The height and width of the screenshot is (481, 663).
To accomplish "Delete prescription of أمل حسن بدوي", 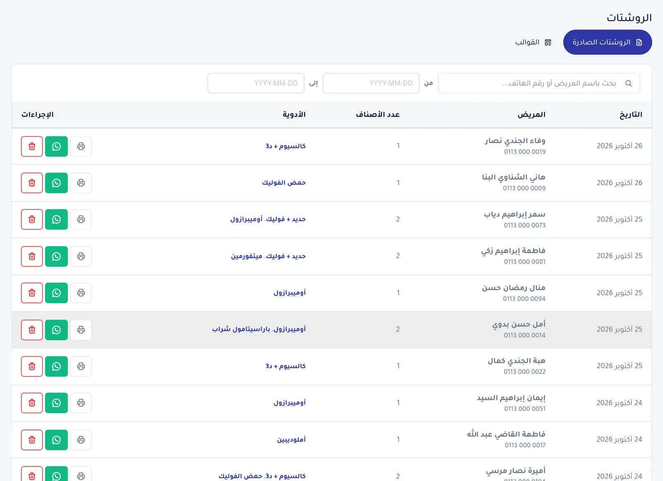I will 32,330.
